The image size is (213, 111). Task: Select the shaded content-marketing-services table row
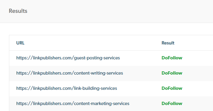click(x=111, y=104)
